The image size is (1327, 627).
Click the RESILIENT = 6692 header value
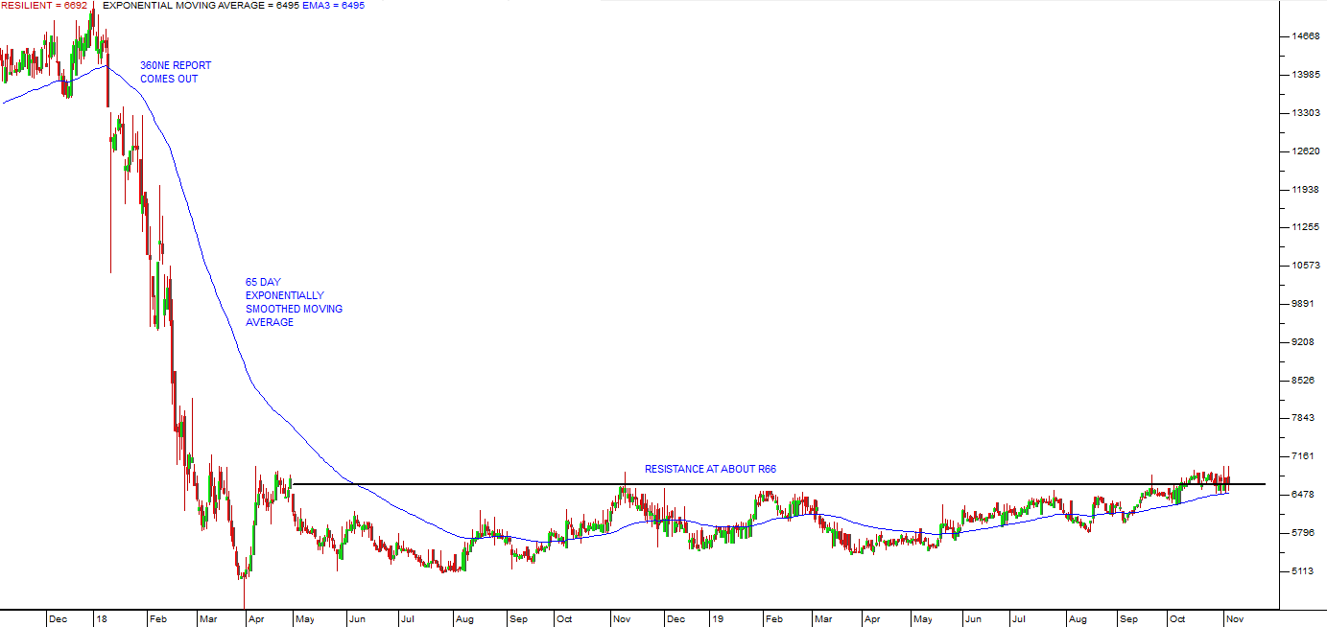(44, 6)
